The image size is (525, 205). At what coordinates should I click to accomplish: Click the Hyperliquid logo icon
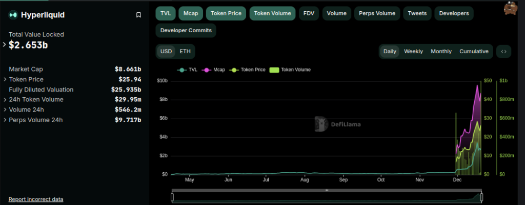(x=13, y=15)
